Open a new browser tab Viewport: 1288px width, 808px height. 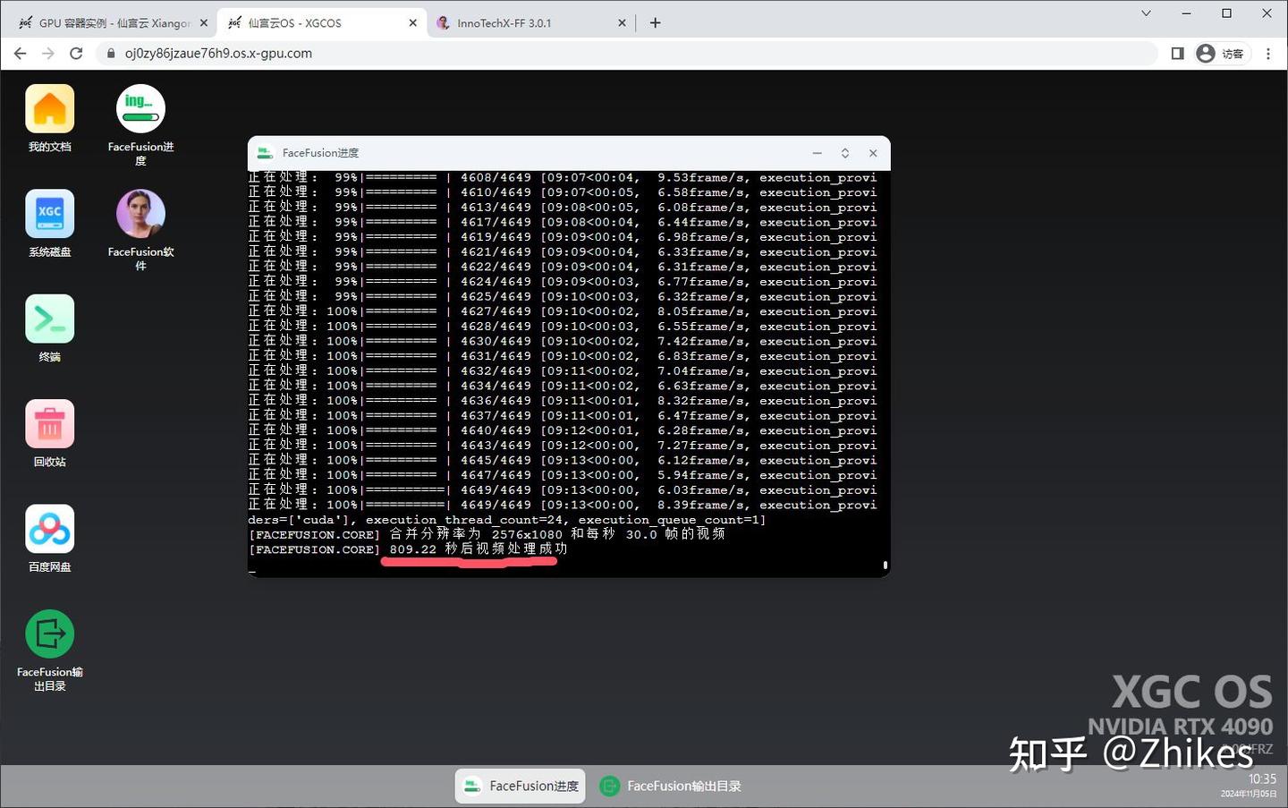[656, 23]
